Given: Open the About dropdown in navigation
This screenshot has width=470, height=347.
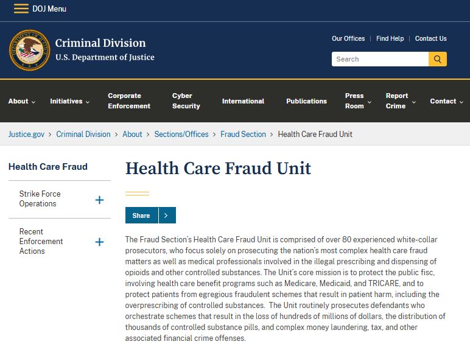Looking at the screenshot, I should [x=22, y=101].
